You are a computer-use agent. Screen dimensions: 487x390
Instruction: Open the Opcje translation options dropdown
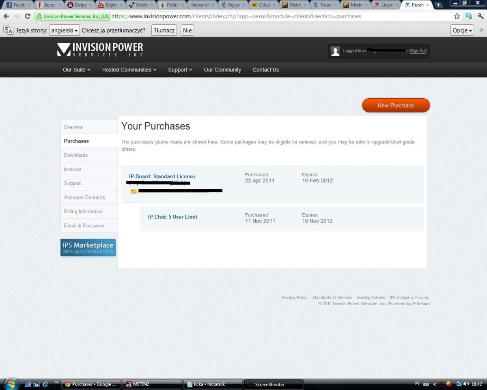(462, 30)
